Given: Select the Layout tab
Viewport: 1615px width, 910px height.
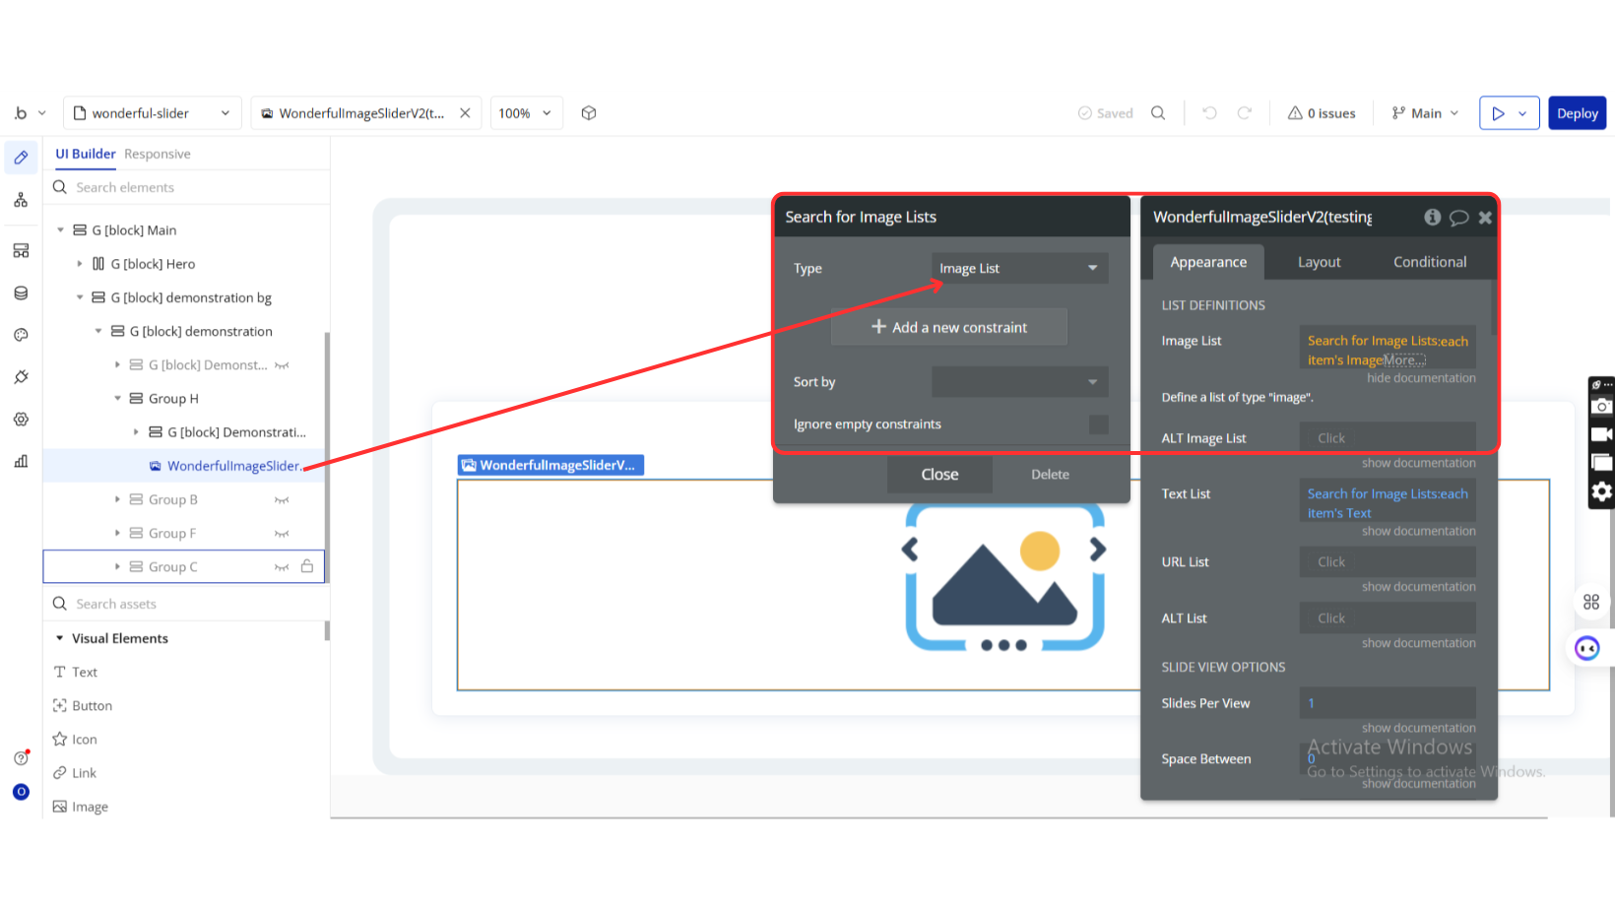Looking at the screenshot, I should [x=1320, y=262].
